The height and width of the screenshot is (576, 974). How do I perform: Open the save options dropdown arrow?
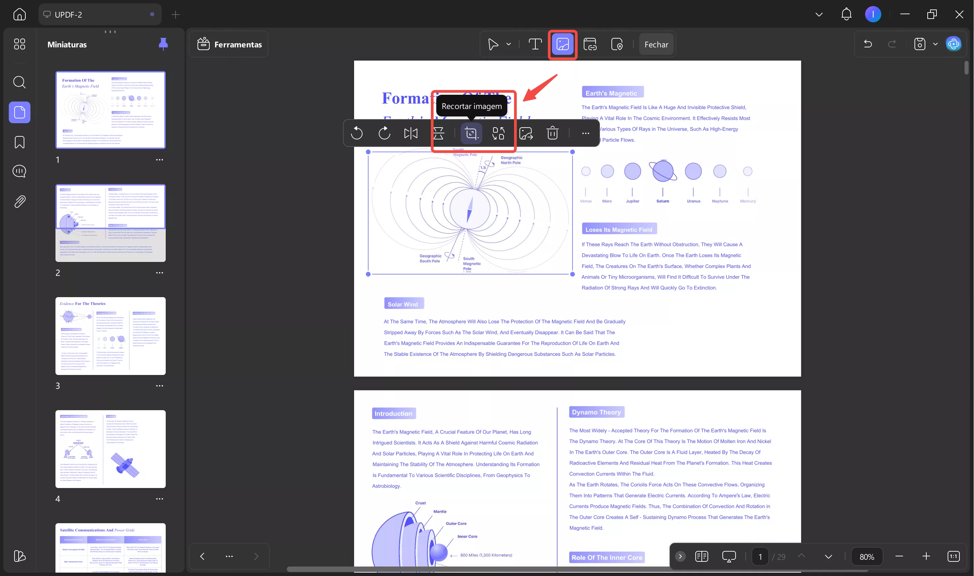tap(935, 44)
